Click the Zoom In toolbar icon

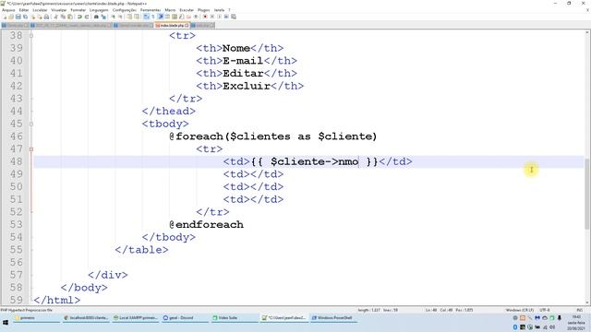[x=113, y=17]
